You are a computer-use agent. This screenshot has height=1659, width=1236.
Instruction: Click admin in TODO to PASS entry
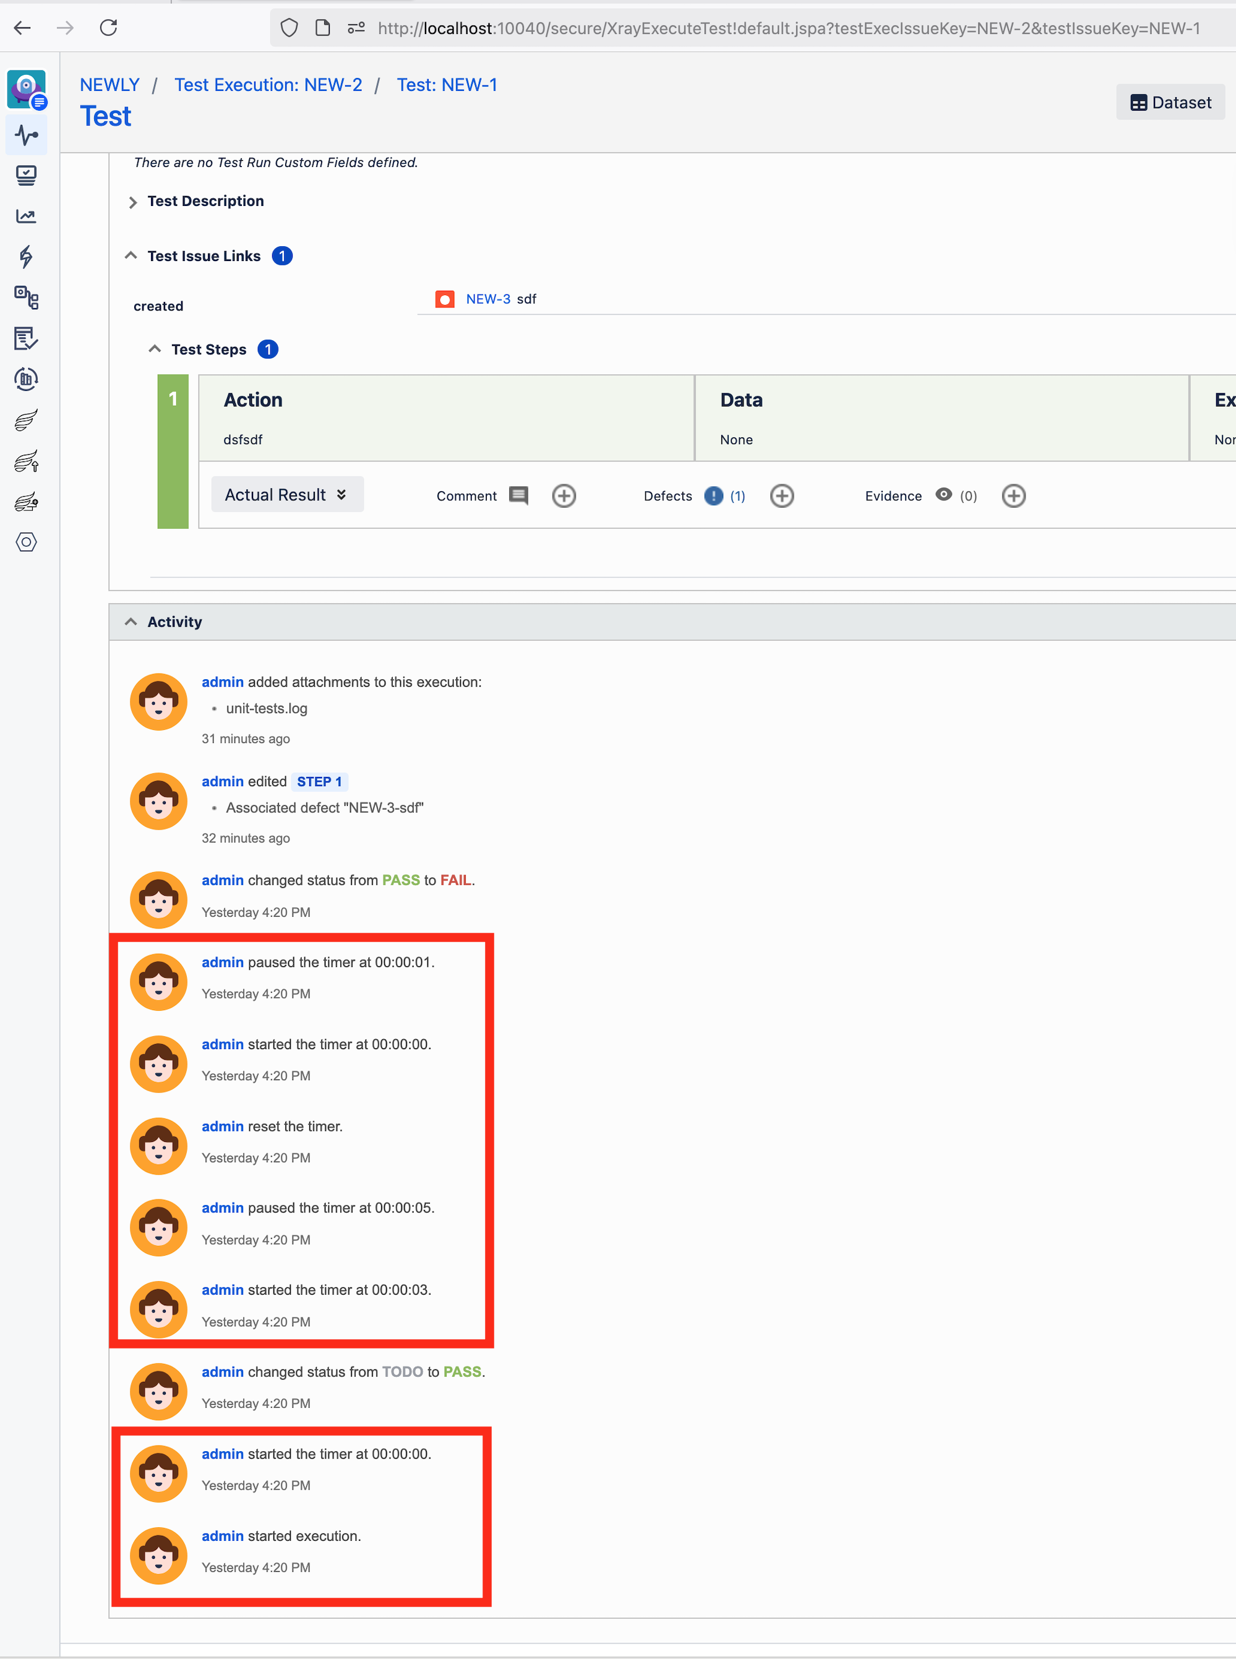click(x=222, y=1372)
